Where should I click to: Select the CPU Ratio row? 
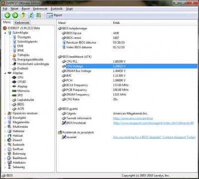(129, 99)
